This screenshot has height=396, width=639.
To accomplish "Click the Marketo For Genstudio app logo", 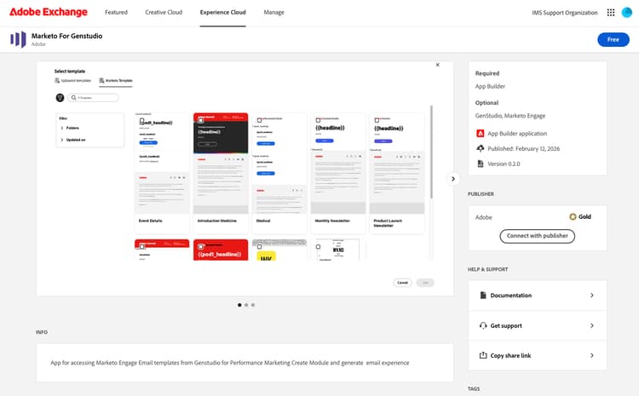I will [x=19, y=39].
